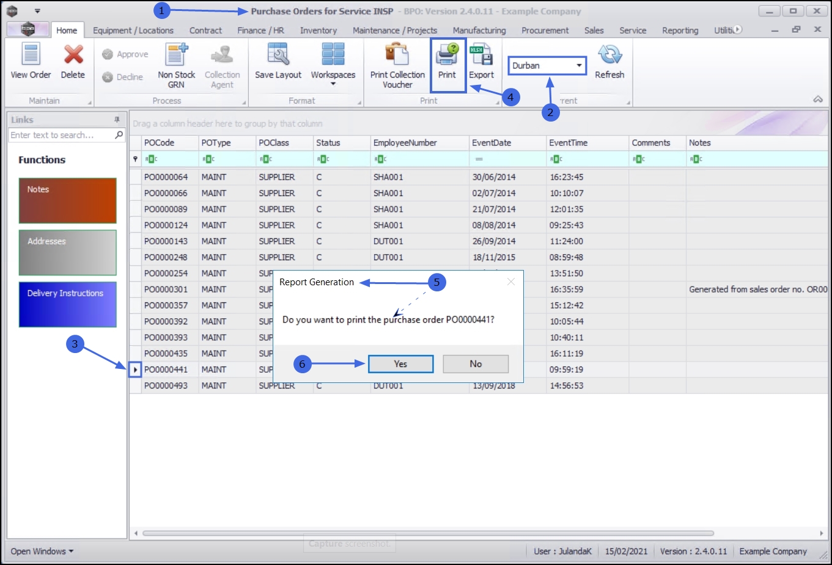The width and height of the screenshot is (832, 565).
Task: Close the Report Generation dialog
Action: [x=511, y=282]
